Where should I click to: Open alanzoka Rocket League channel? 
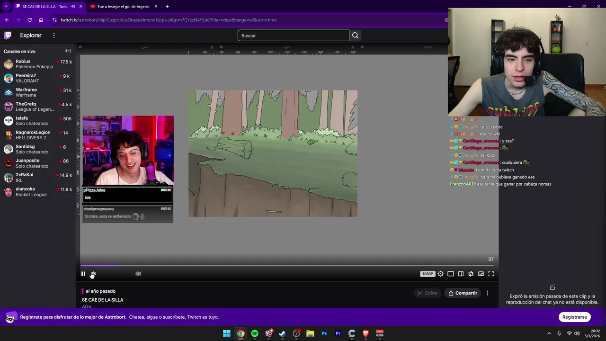(38, 192)
